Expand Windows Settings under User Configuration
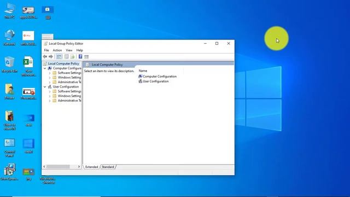 pos(50,96)
